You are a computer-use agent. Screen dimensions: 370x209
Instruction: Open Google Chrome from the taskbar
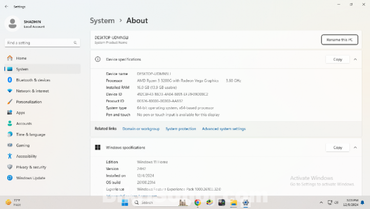(197, 202)
